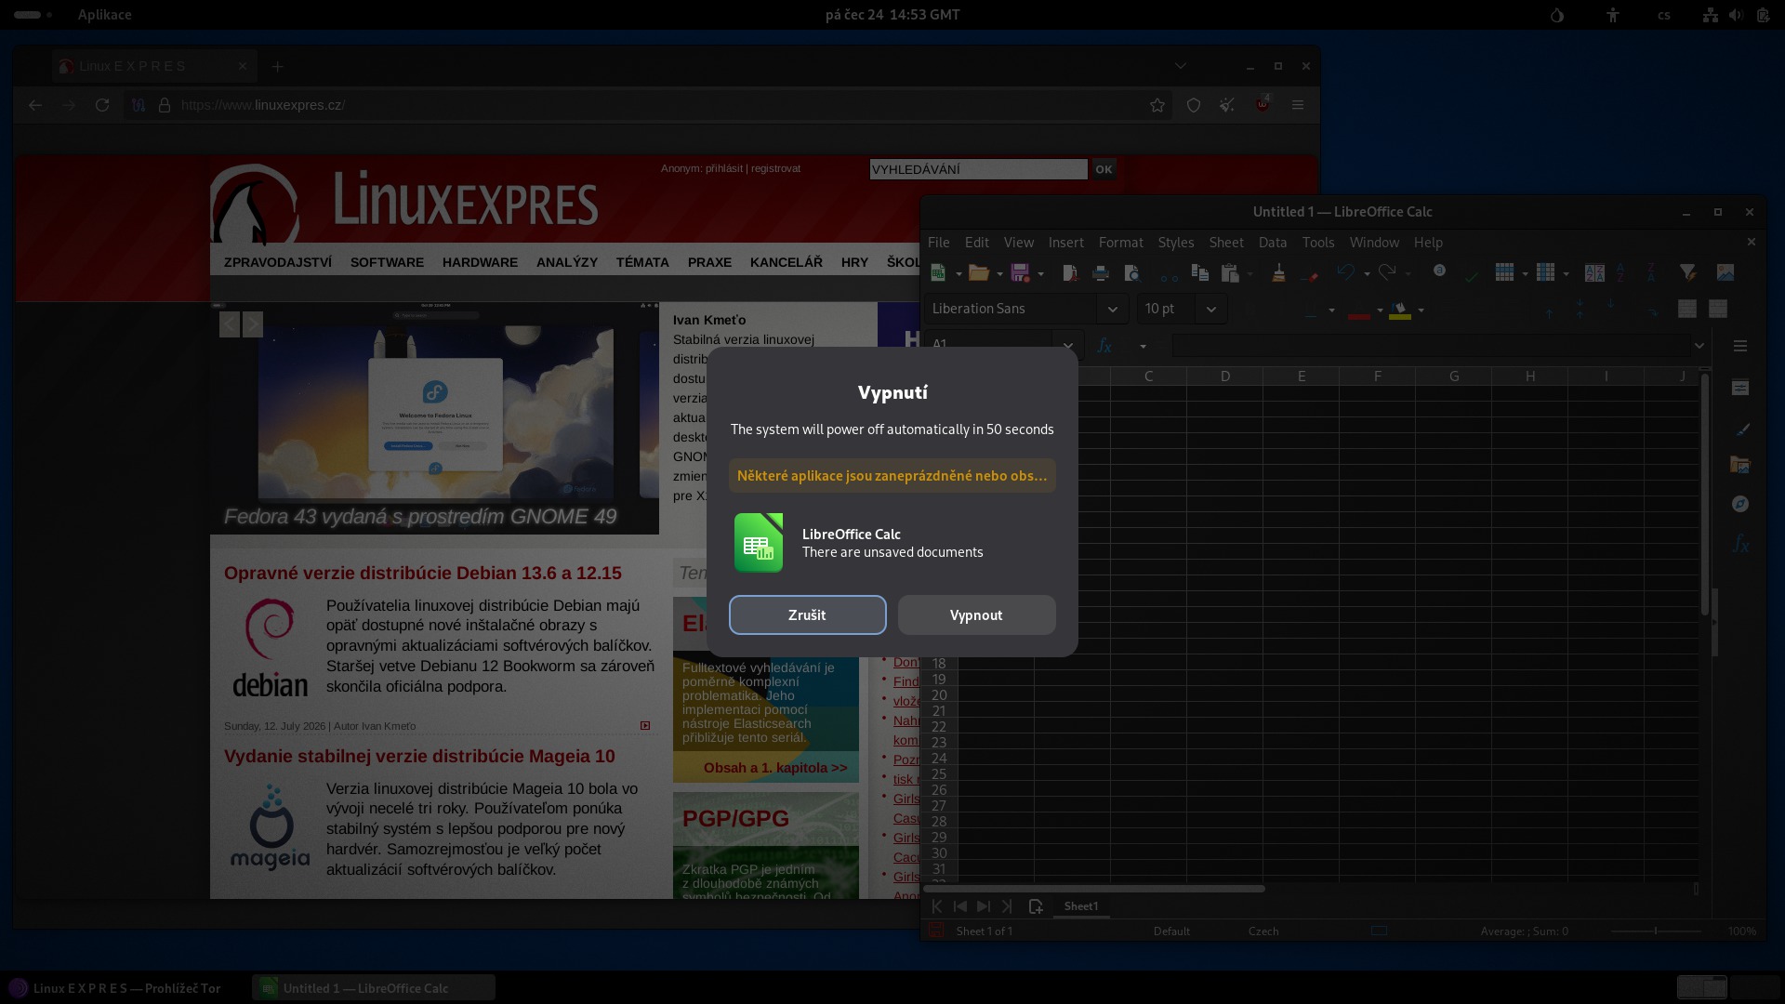This screenshot has width=1785, height=1004.
Task: Click the Redo arrow in Calc toolbar
Action: pyautogui.click(x=1387, y=272)
